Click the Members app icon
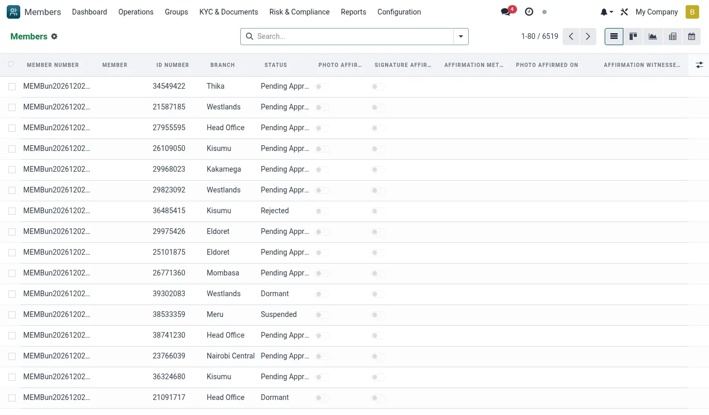Image resolution: width=709 pixels, height=415 pixels. click(x=13, y=12)
